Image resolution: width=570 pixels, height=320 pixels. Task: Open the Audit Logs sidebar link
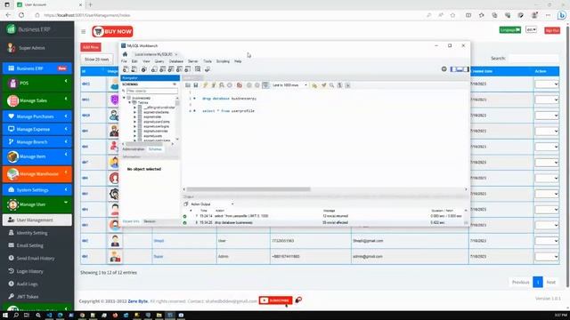pos(27,284)
